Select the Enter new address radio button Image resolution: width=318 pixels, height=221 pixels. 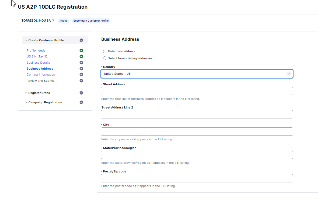[x=105, y=51]
